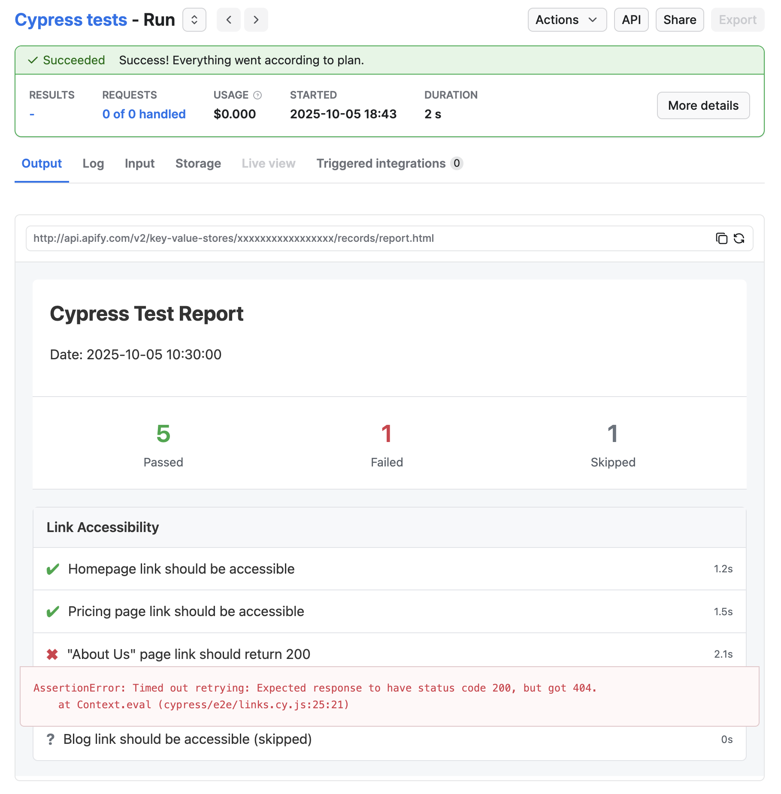Click the Succeeded status checkmark

33,60
